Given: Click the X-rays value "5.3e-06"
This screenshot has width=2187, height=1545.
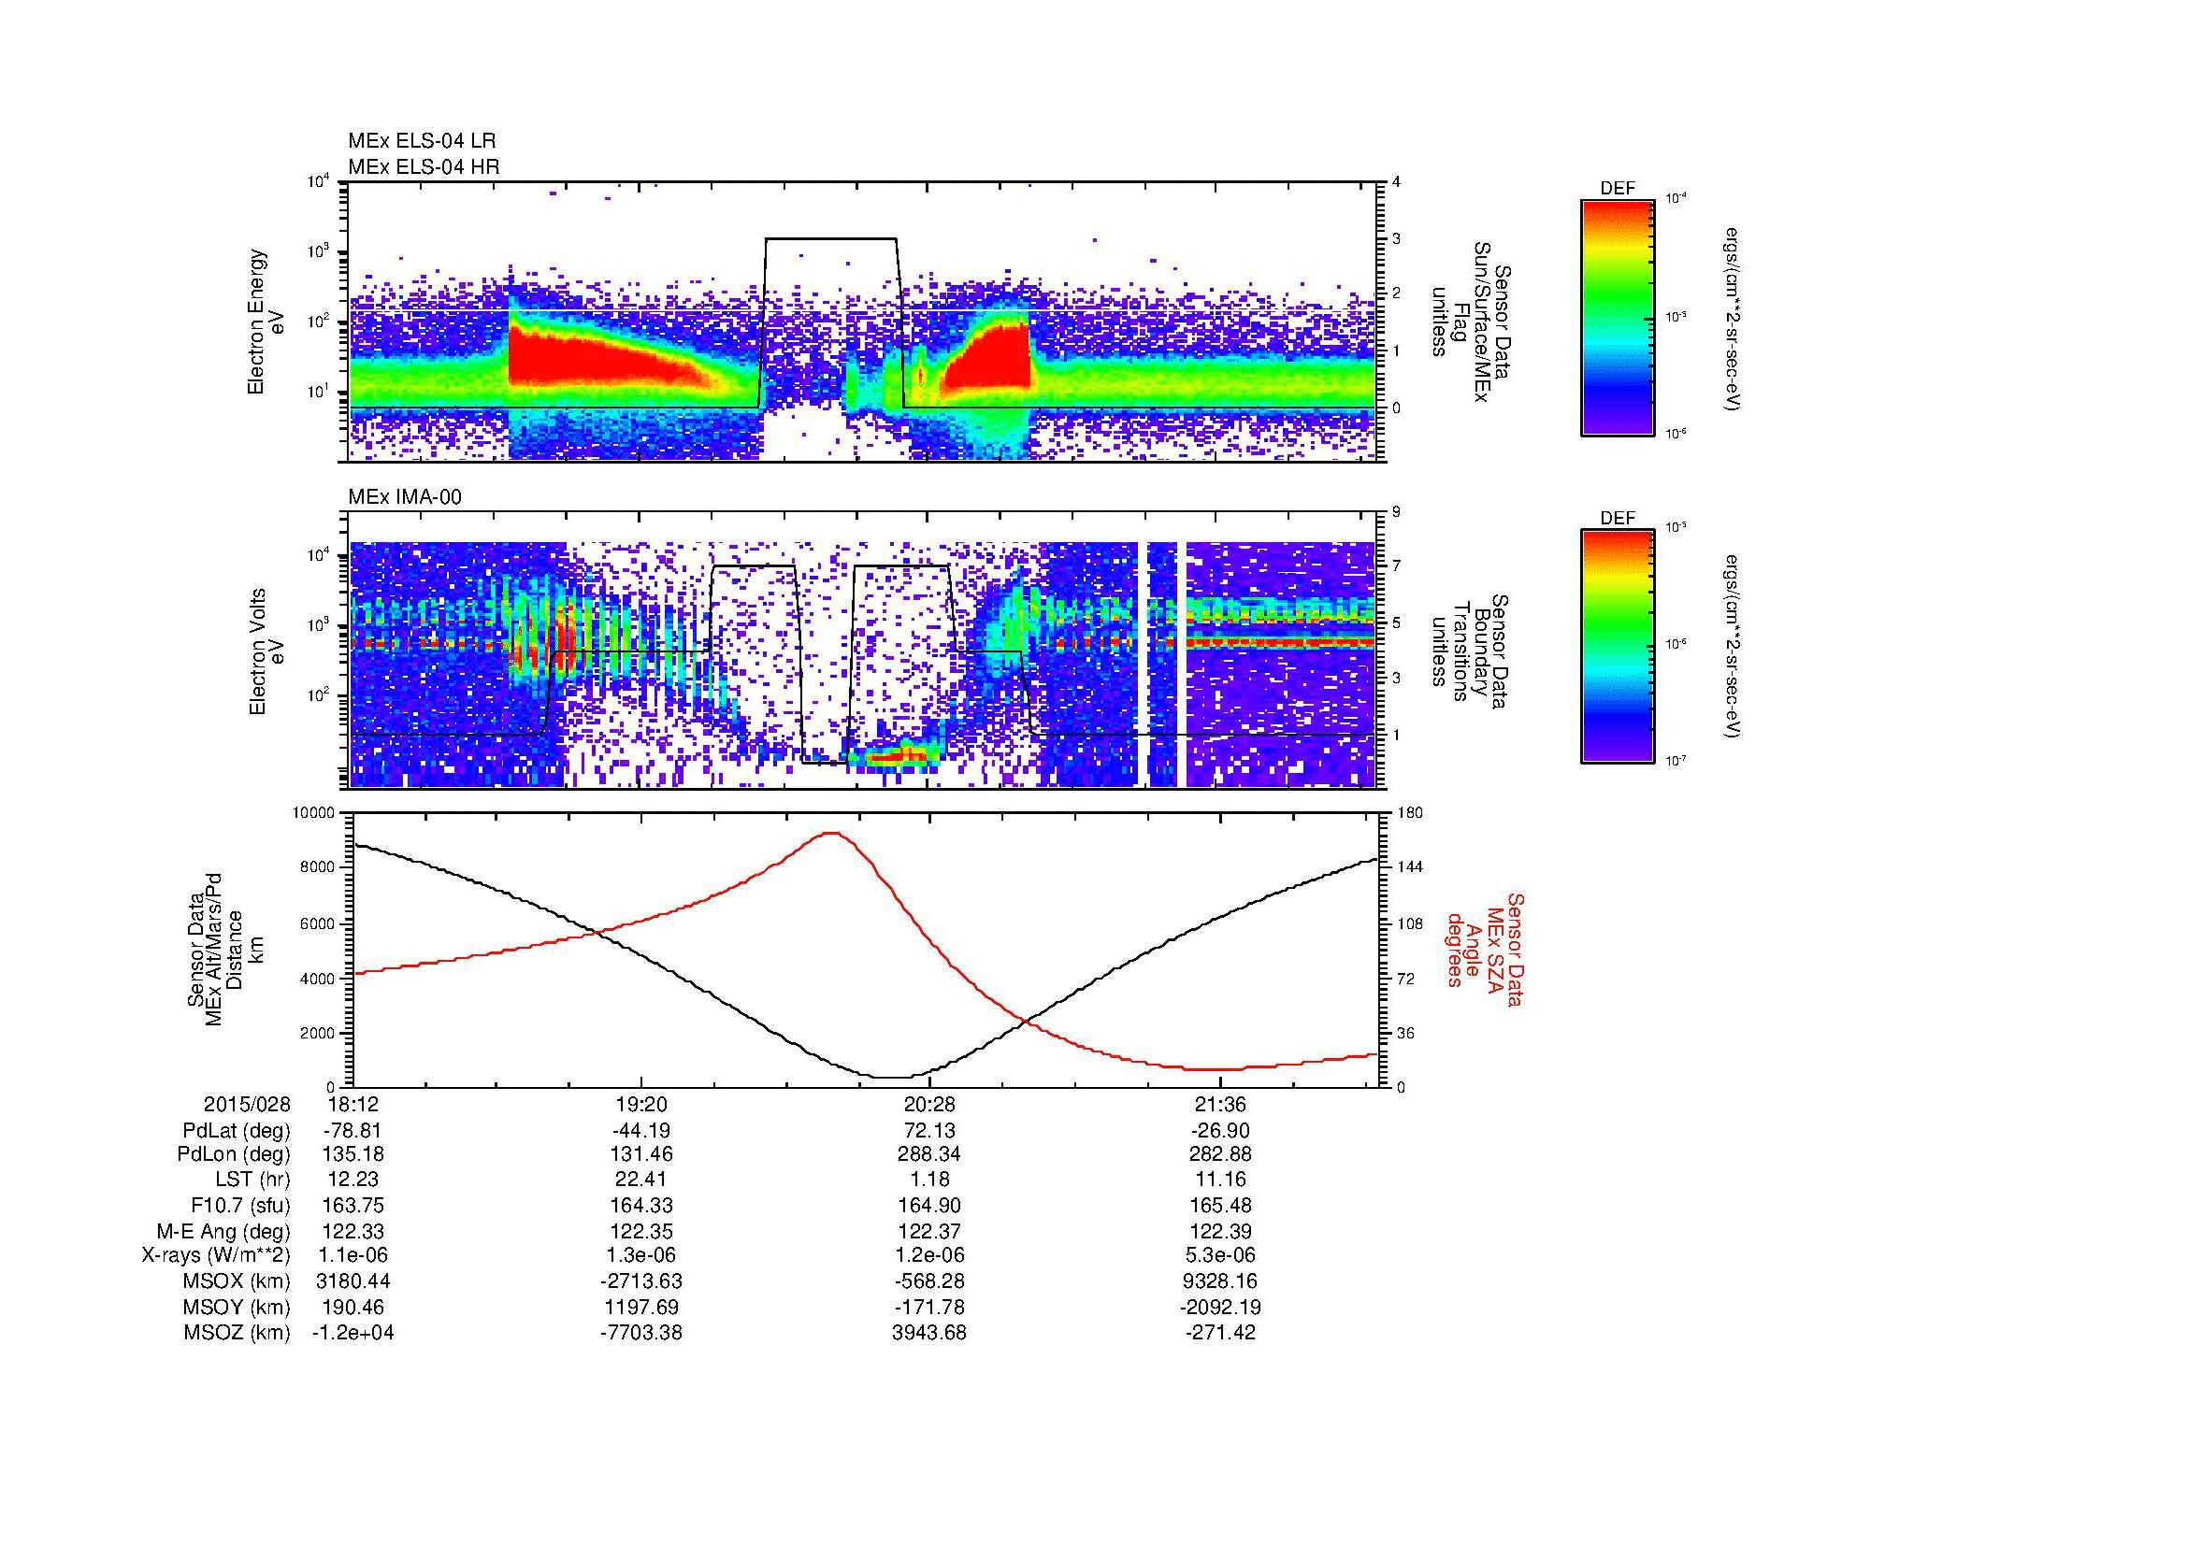Looking at the screenshot, I should [1220, 1255].
